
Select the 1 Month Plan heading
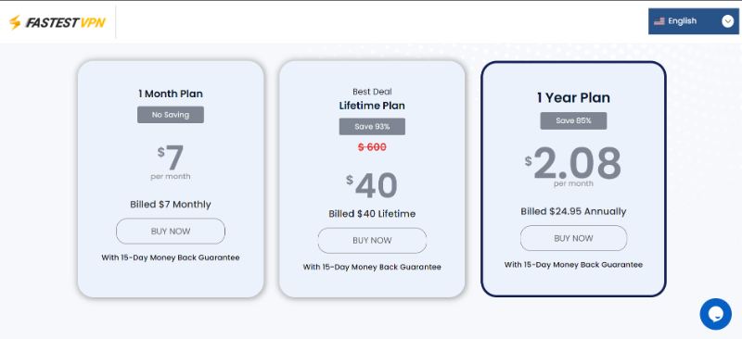click(171, 94)
